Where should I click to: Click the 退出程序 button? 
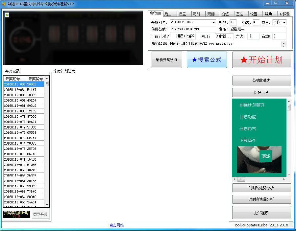click(x=261, y=213)
